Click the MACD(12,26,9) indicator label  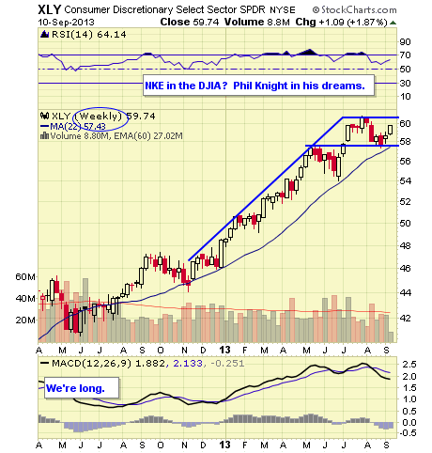[x=92, y=364]
